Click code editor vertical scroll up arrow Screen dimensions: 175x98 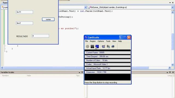pos(173,12)
